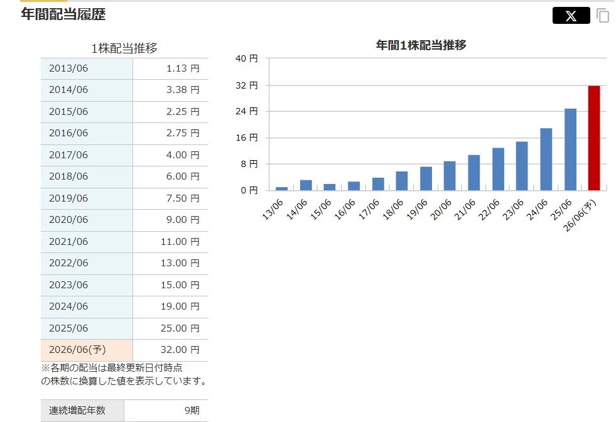Click the blue 13/06 chart bar
616x422 pixels.
click(281, 189)
